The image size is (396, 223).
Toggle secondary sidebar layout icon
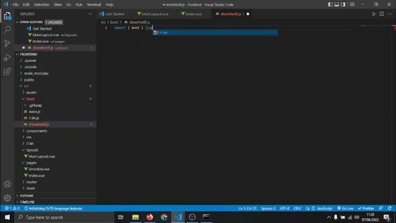tap(343, 4)
